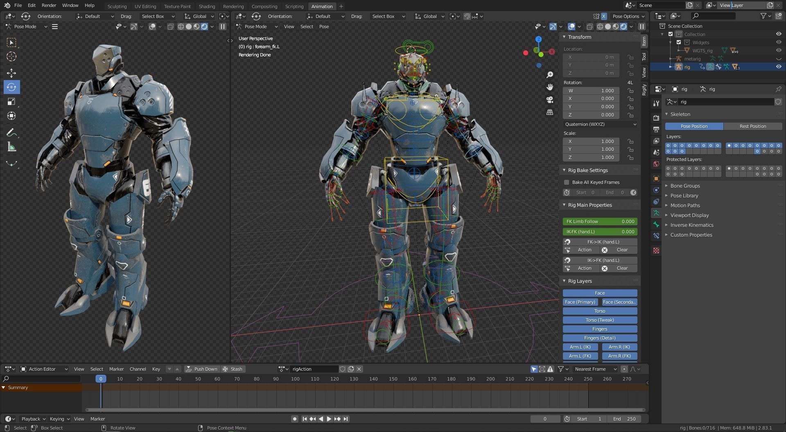The width and height of the screenshot is (786, 432).
Task: Open Bone Constraints properties tab icon
Action: 656,236
